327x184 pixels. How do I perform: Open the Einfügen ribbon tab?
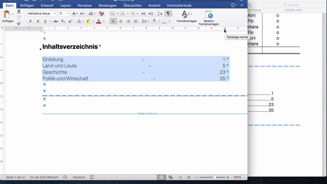click(x=27, y=5)
